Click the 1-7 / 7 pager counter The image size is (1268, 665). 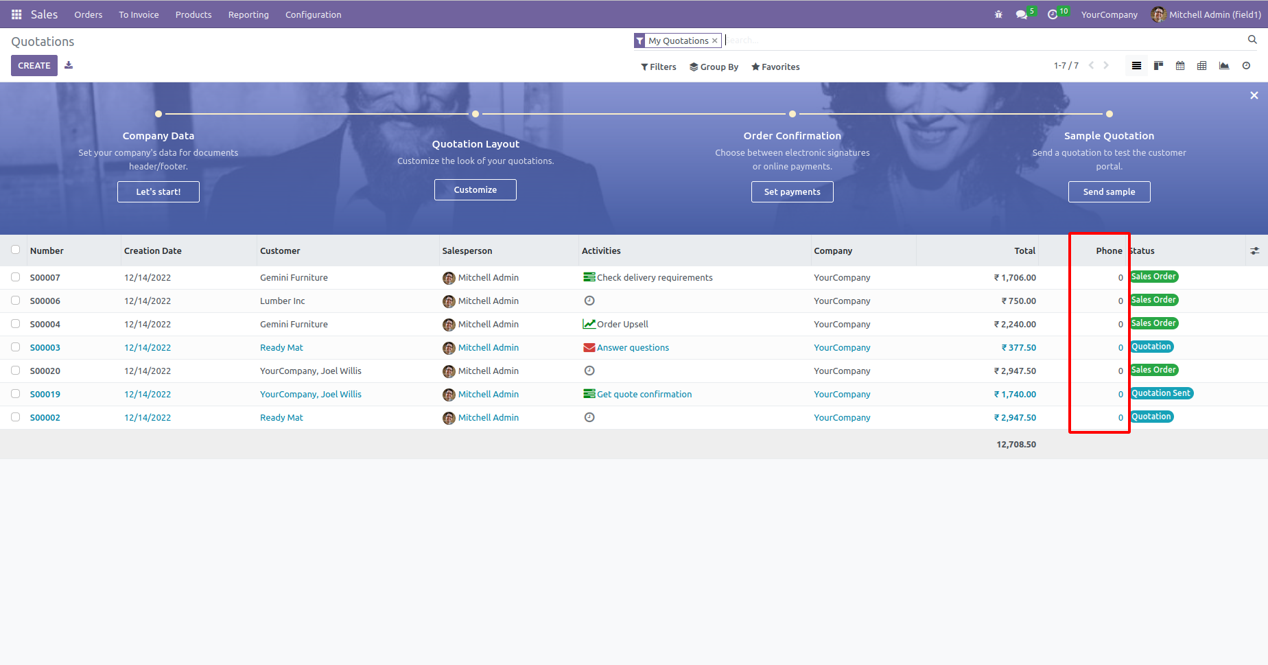[1066, 66]
